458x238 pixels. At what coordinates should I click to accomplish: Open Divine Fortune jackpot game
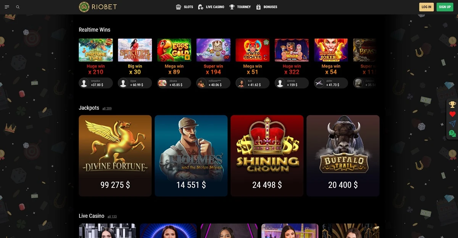pyautogui.click(x=115, y=156)
